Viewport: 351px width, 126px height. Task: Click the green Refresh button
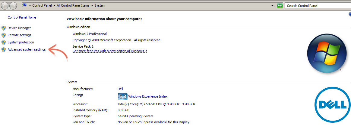pos(280,6)
